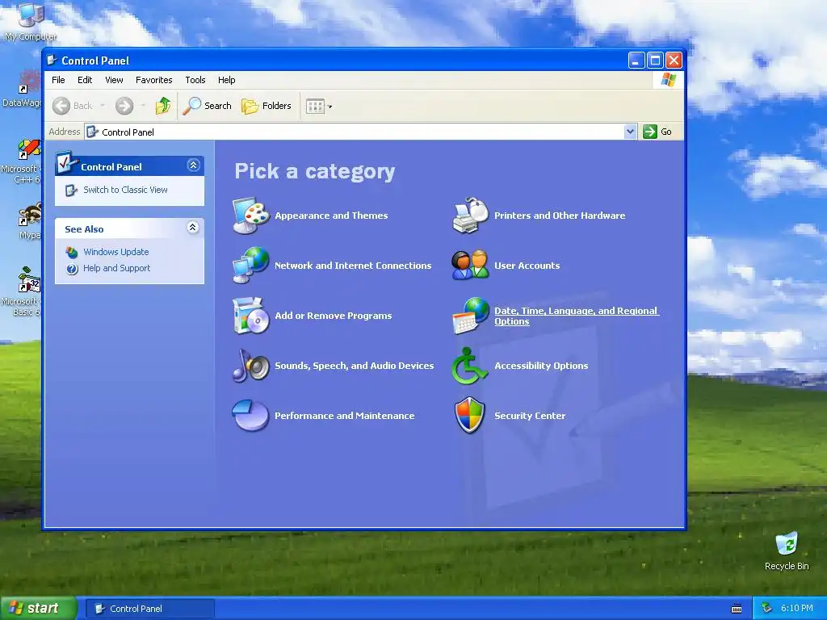The height and width of the screenshot is (620, 827).
Task: Click the Printers and Other Hardware link text
Action: pyautogui.click(x=560, y=216)
